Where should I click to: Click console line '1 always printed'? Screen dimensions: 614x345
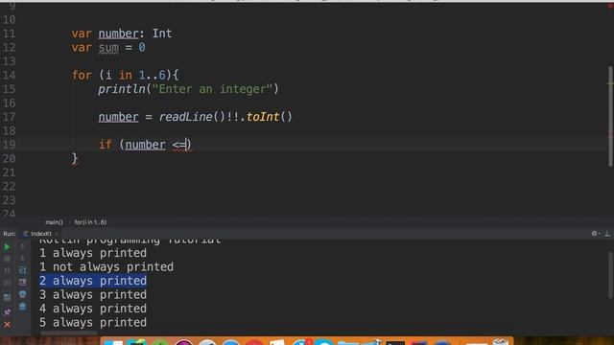click(x=93, y=253)
